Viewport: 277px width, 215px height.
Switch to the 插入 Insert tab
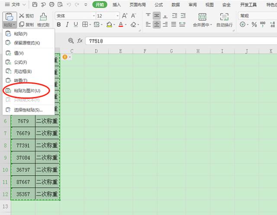click(x=116, y=5)
